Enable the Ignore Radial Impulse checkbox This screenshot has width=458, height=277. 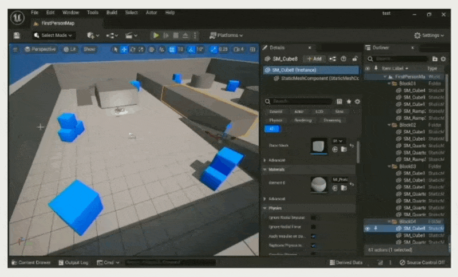[x=314, y=217]
